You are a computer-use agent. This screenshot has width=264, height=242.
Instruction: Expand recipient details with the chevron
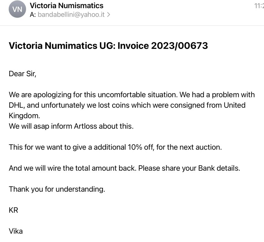pyautogui.click(x=109, y=15)
